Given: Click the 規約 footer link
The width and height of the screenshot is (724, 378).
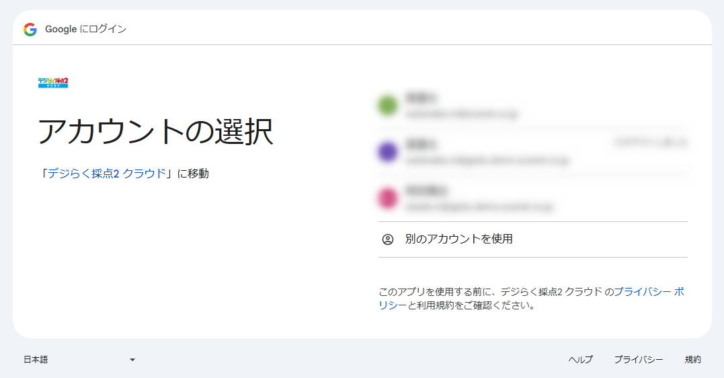Looking at the screenshot, I should [x=692, y=360].
